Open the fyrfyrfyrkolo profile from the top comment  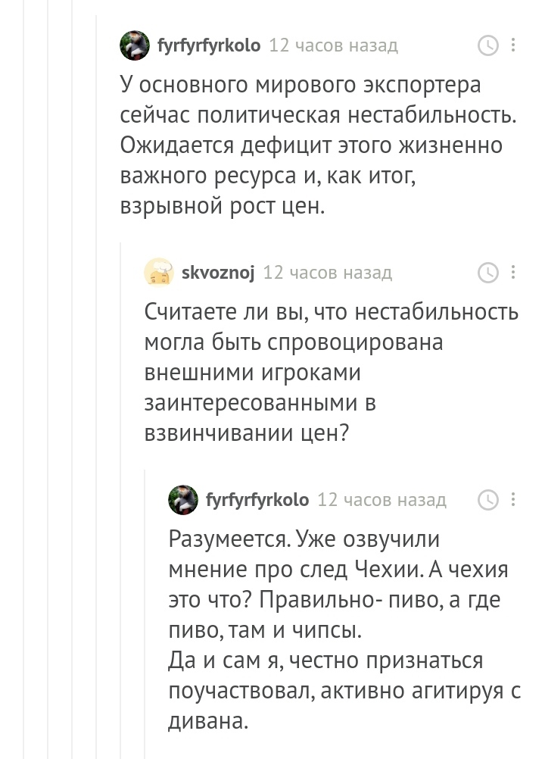point(209,45)
